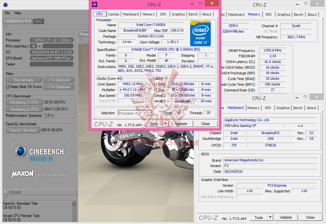Switch to SPD tab in front CPU-Z window
The width and height of the screenshot is (326, 224).
(x=163, y=14)
